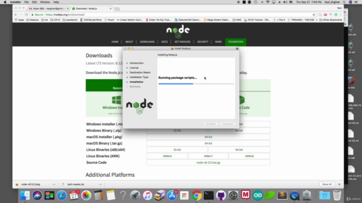The width and height of the screenshot is (362, 203).
Task: Open the NEWS navigation link
Action: [218, 42]
